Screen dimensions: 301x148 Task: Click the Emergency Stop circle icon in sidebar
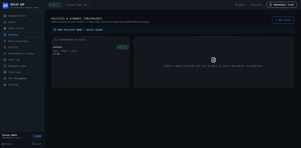point(5,66)
